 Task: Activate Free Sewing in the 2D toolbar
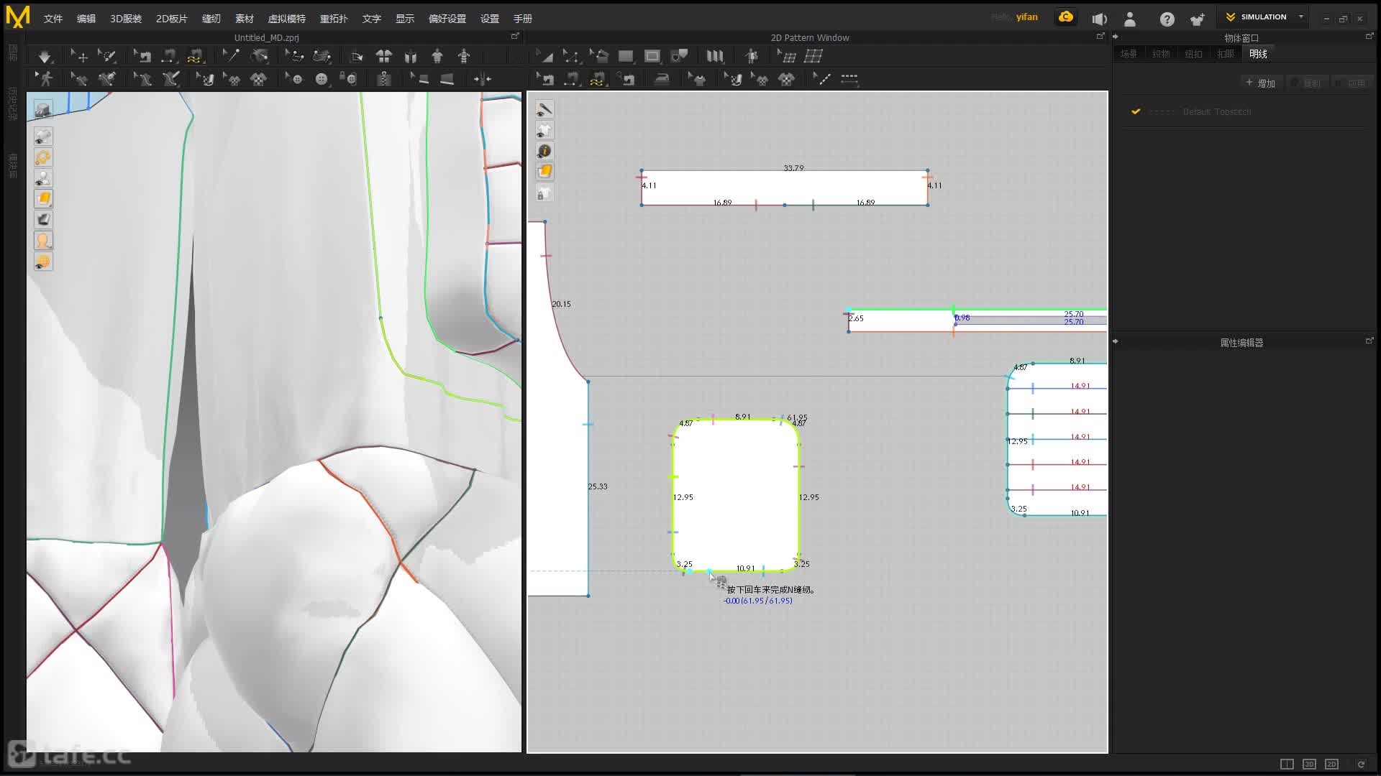pos(597,79)
